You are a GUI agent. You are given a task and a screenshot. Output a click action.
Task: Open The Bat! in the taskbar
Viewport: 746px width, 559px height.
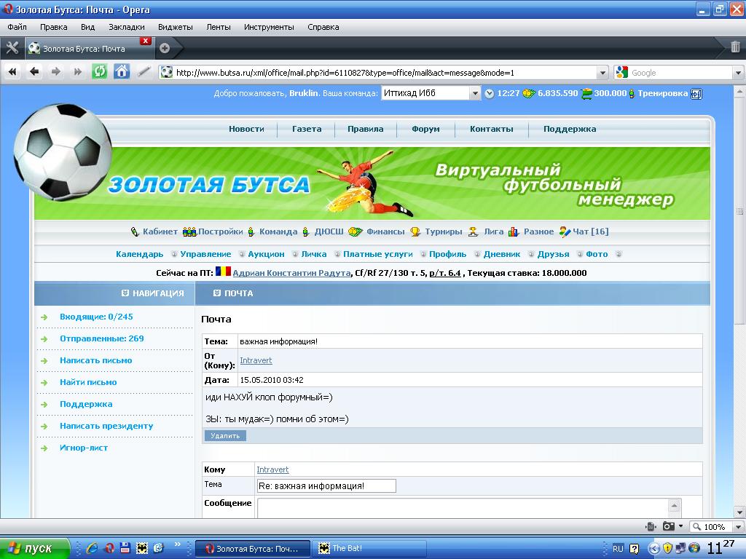[x=348, y=548]
